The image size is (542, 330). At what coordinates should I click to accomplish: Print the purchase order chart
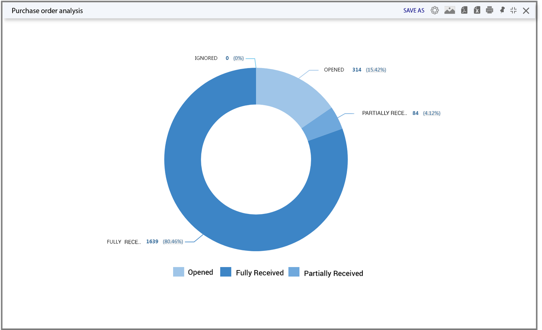pos(489,10)
